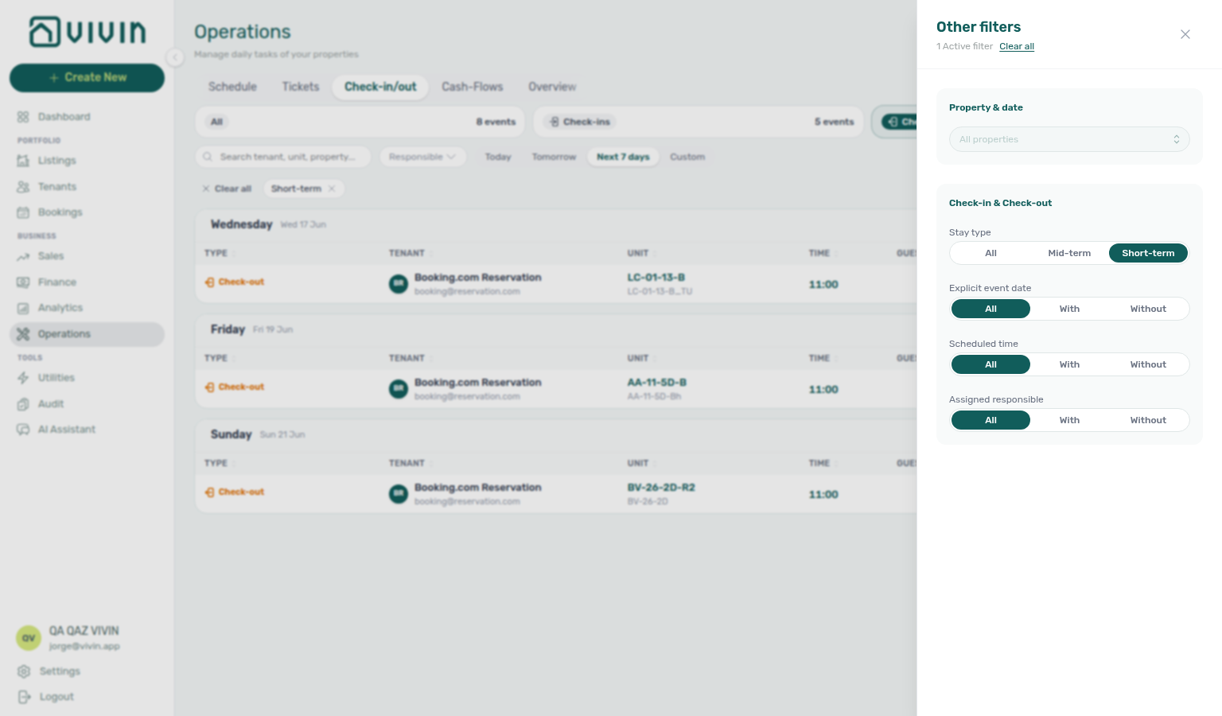Click tenant avatar in Wednesday row
This screenshot has width=1222, height=716.
(399, 284)
